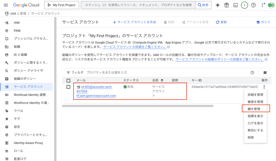The height and width of the screenshot is (161, 276).
Task: Open ポリシー アナライザ sidebar item
Action: coord(27,71)
